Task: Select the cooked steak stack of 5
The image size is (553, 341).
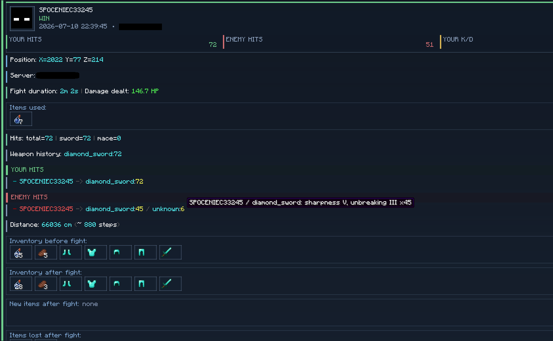Action: pyautogui.click(x=46, y=252)
